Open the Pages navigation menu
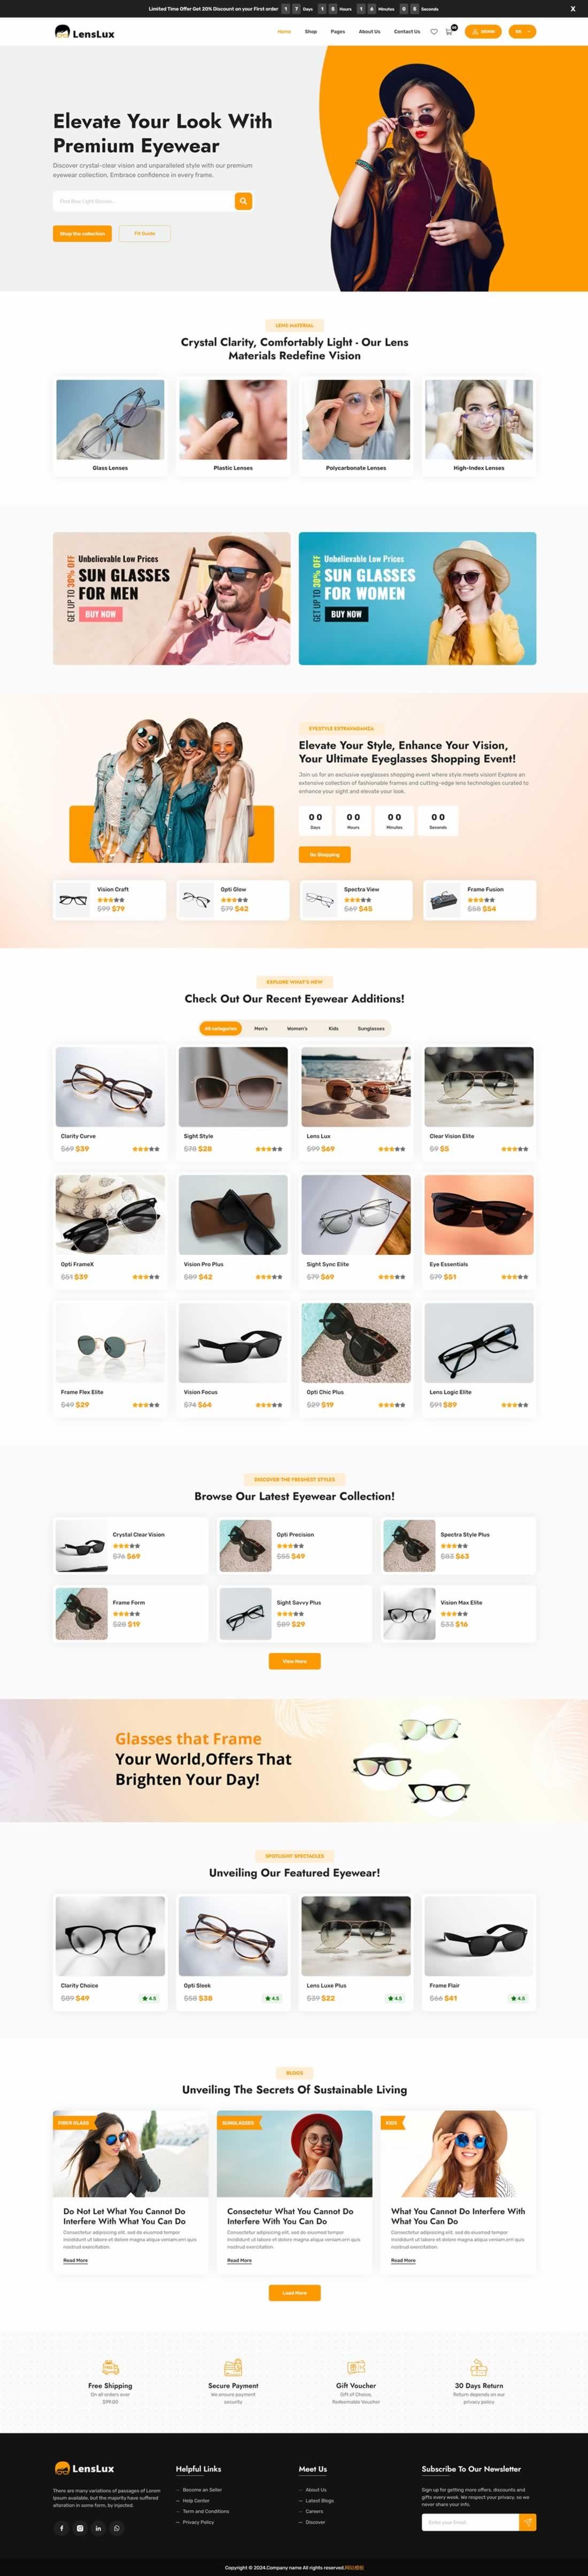 click(x=337, y=32)
